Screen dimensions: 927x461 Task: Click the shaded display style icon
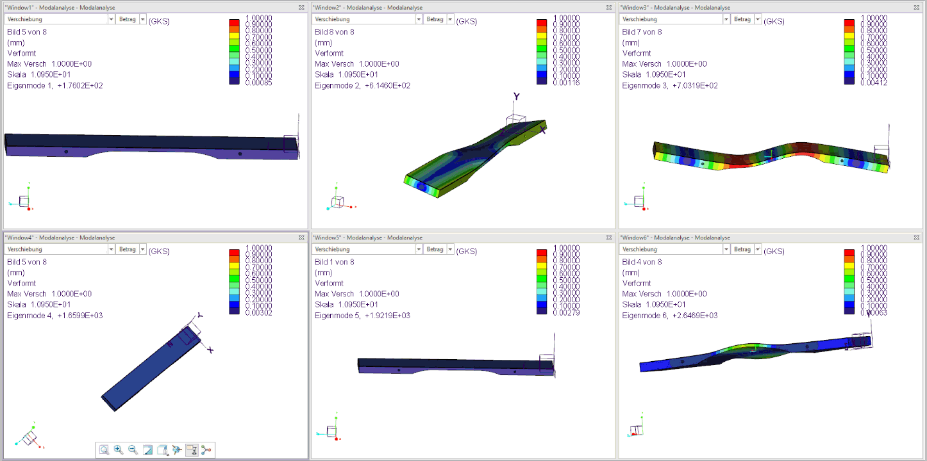click(148, 450)
